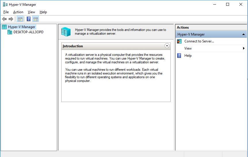Open the Action menu

coord(18,12)
